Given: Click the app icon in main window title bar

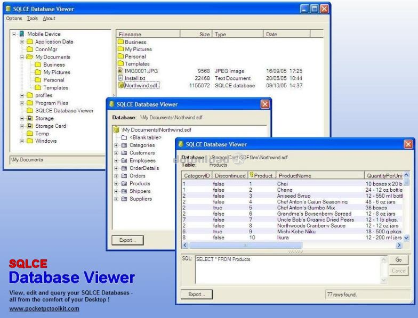Looking at the screenshot, I should [x=9, y=9].
